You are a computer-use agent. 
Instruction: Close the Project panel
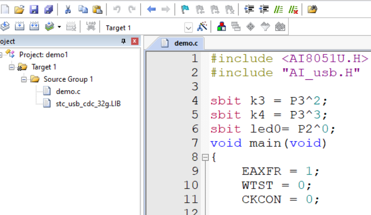pyautogui.click(x=134, y=42)
